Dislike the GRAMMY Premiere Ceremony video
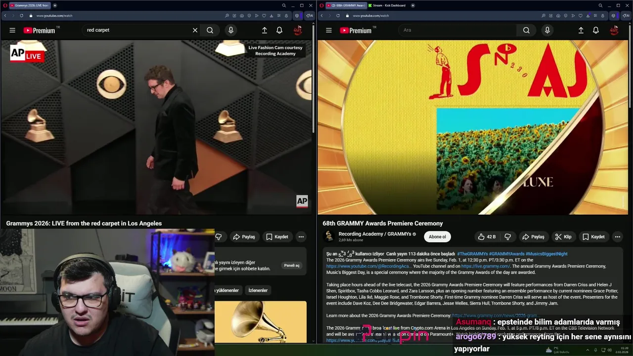Screen dimensions: 633x356 pos(507,237)
